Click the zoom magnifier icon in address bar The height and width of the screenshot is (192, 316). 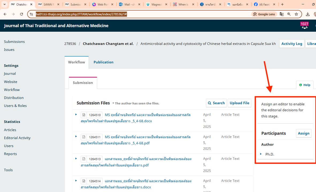[289, 14]
